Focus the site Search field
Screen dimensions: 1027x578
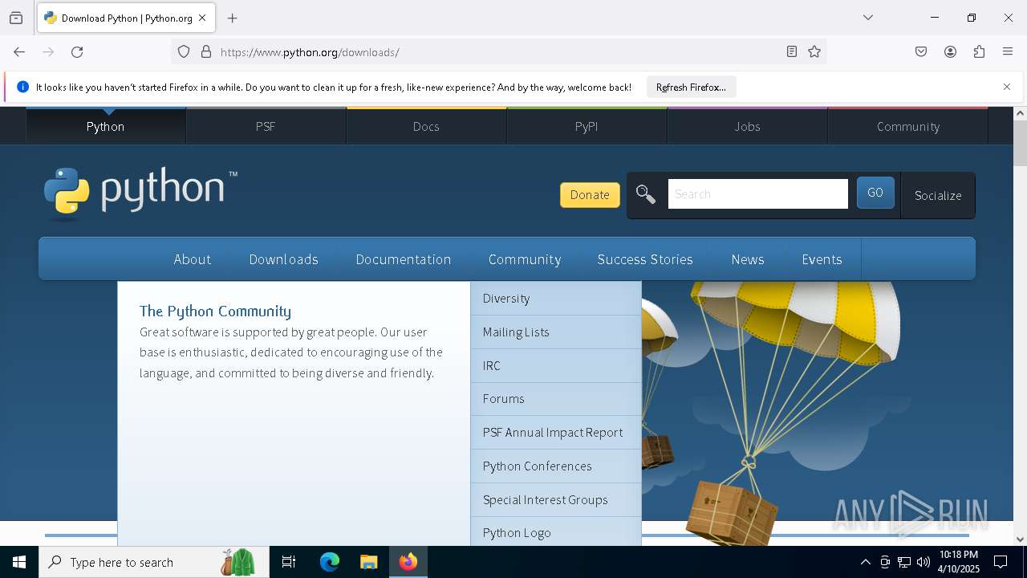click(x=757, y=194)
